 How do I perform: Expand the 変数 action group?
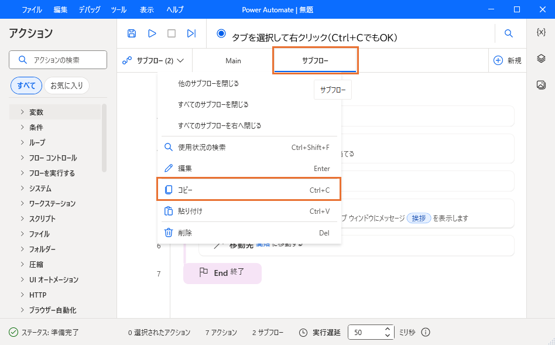click(36, 112)
